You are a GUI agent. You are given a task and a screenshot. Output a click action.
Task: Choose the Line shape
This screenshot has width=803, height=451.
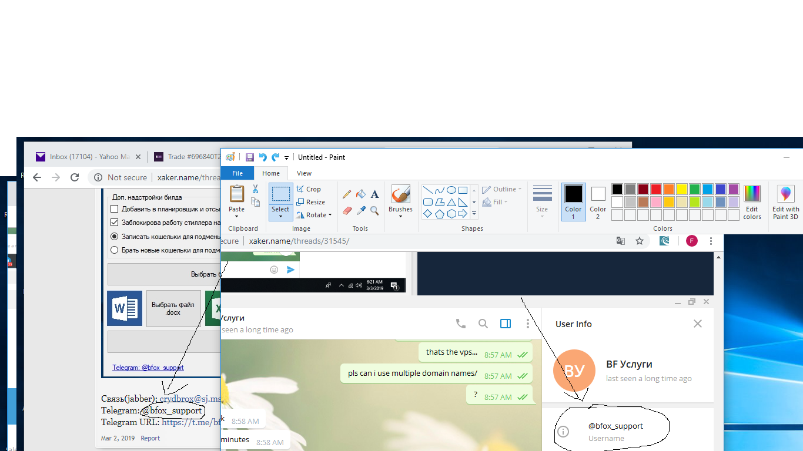point(428,190)
